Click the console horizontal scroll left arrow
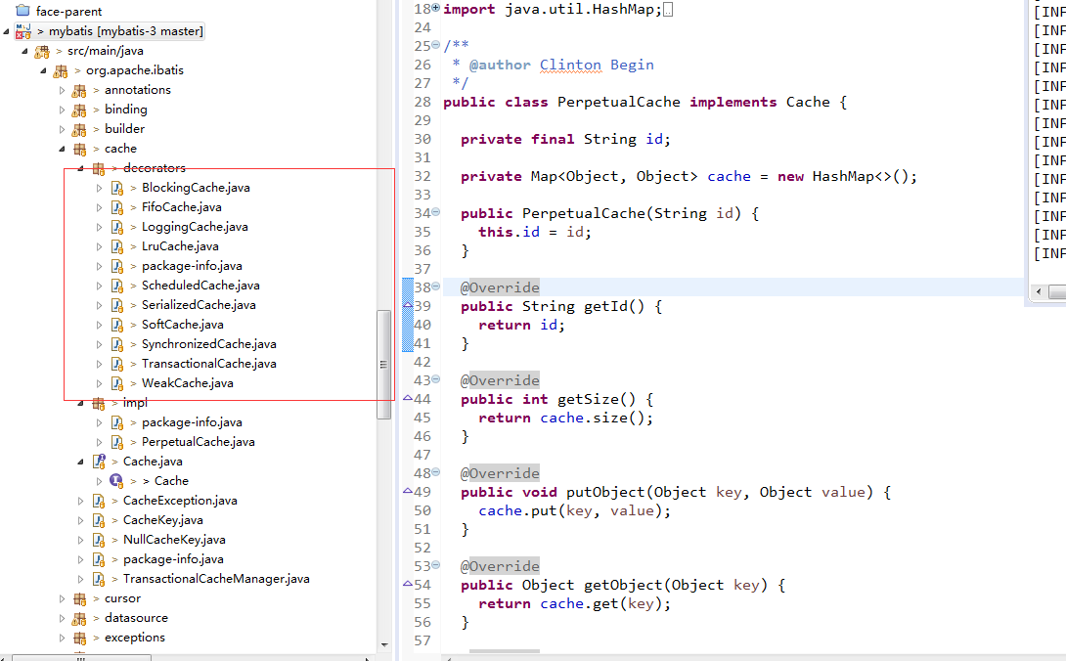 pos(1038,291)
